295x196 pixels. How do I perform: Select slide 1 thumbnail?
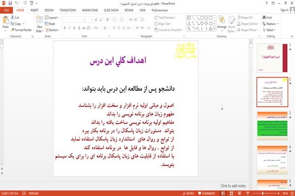(x=272, y=58)
